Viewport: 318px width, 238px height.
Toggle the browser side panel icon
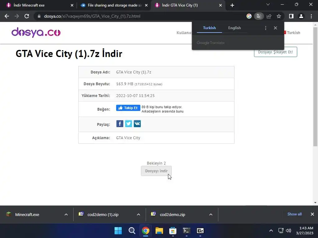point(291,16)
